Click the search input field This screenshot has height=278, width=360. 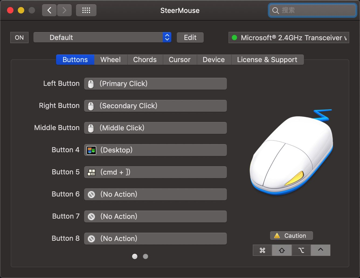[313, 11]
